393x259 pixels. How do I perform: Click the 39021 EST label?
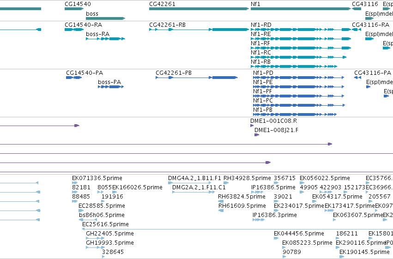283,197
